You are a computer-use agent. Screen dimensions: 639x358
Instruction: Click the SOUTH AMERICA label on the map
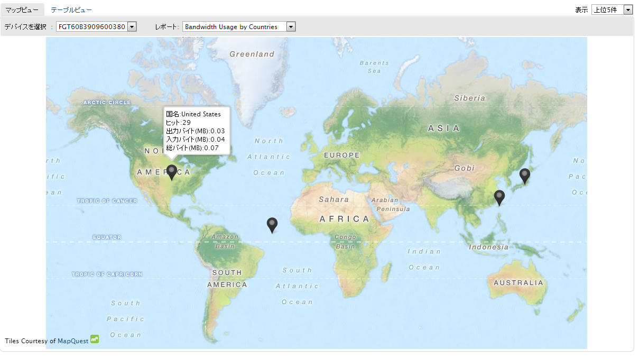pyautogui.click(x=227, y=279)
